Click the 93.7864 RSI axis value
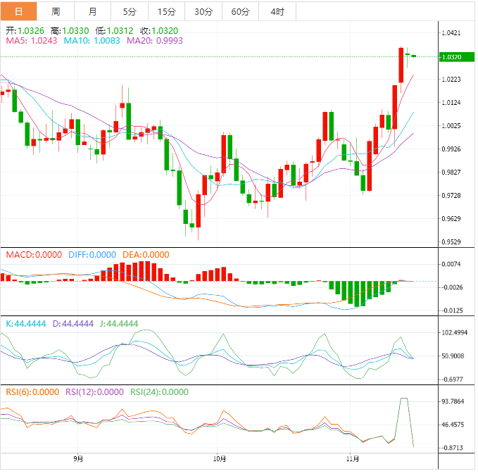This screenshot has width=478, height=476. pyautogui.click(x=453, y=401)
